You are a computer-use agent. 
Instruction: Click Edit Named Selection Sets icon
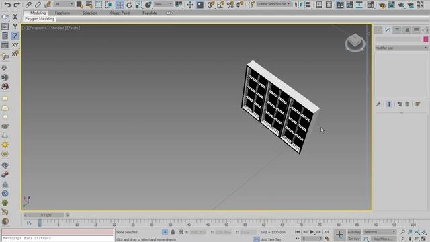(x=251, y=5)
